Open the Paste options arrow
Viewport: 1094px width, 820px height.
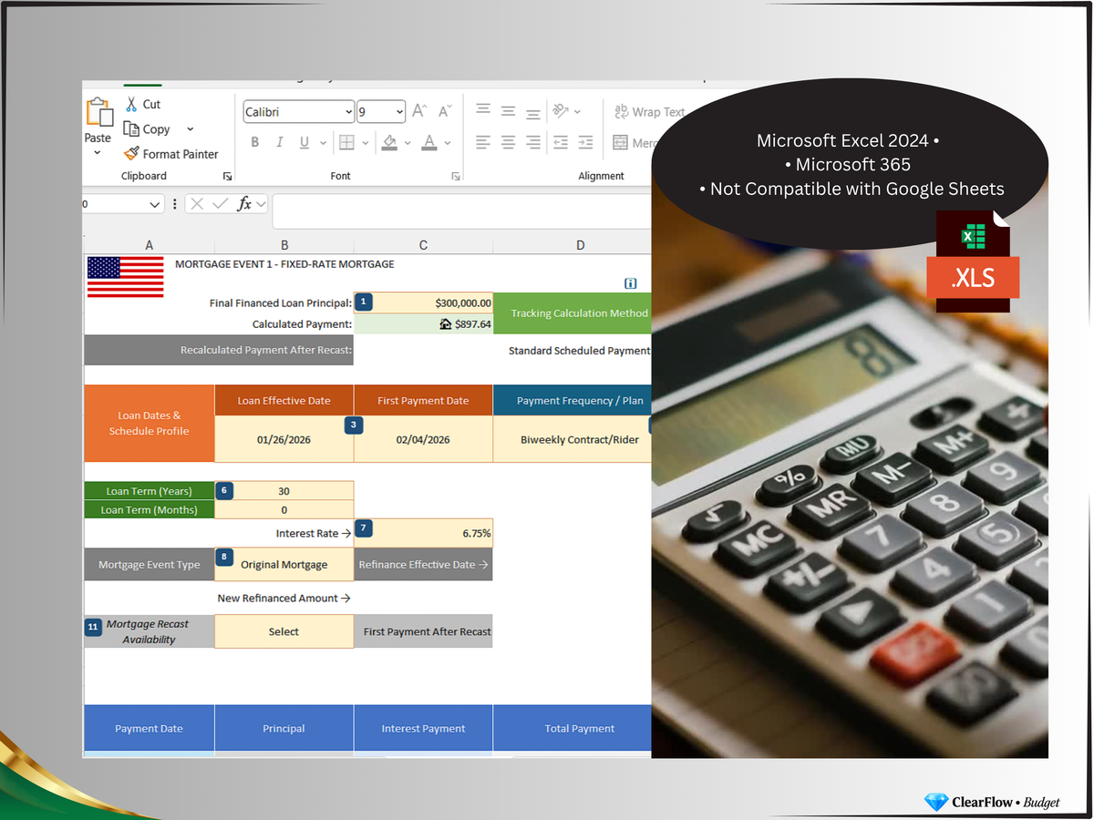tap(98, 152)
